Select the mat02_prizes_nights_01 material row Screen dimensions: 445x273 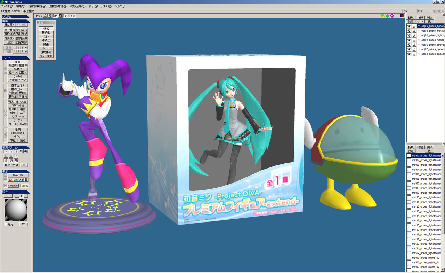click(424, 262)
